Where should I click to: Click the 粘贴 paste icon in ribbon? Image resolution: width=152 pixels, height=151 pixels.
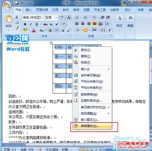pyautogui.click(x=9, y=19)
